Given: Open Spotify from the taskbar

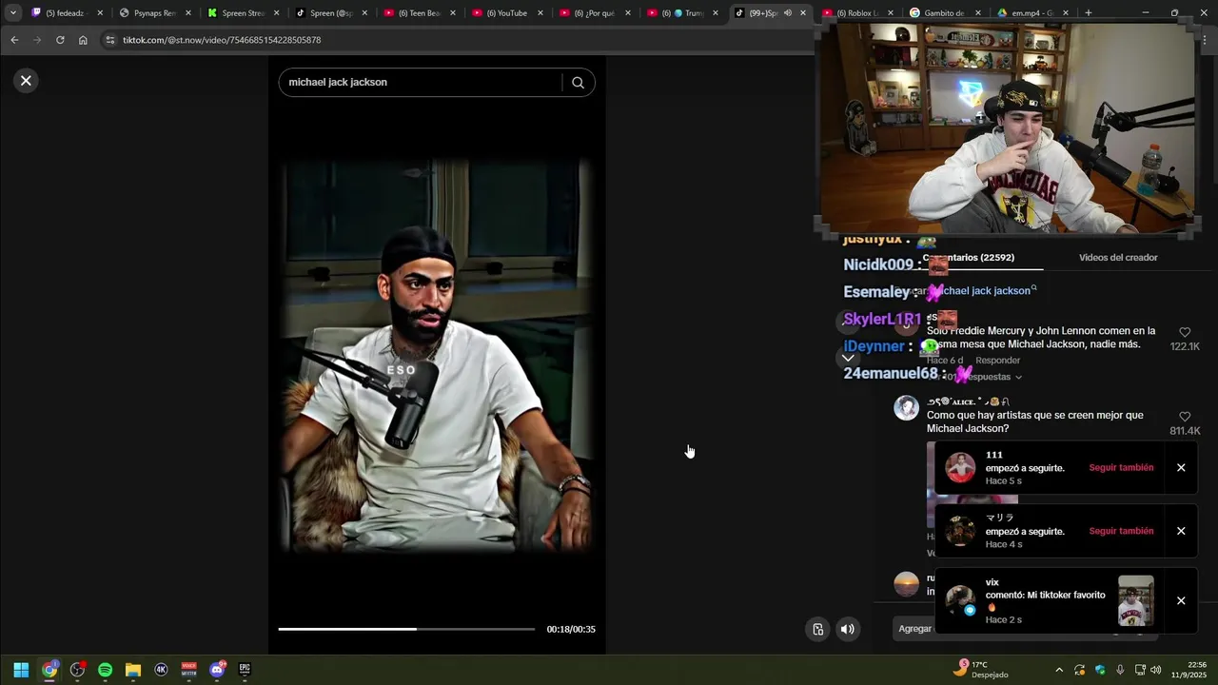Looking at the screenshot, I should [x=106, y=670].
